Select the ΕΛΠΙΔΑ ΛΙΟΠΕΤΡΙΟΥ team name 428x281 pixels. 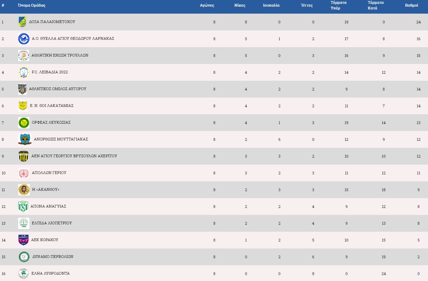click(x=52, y=223)
